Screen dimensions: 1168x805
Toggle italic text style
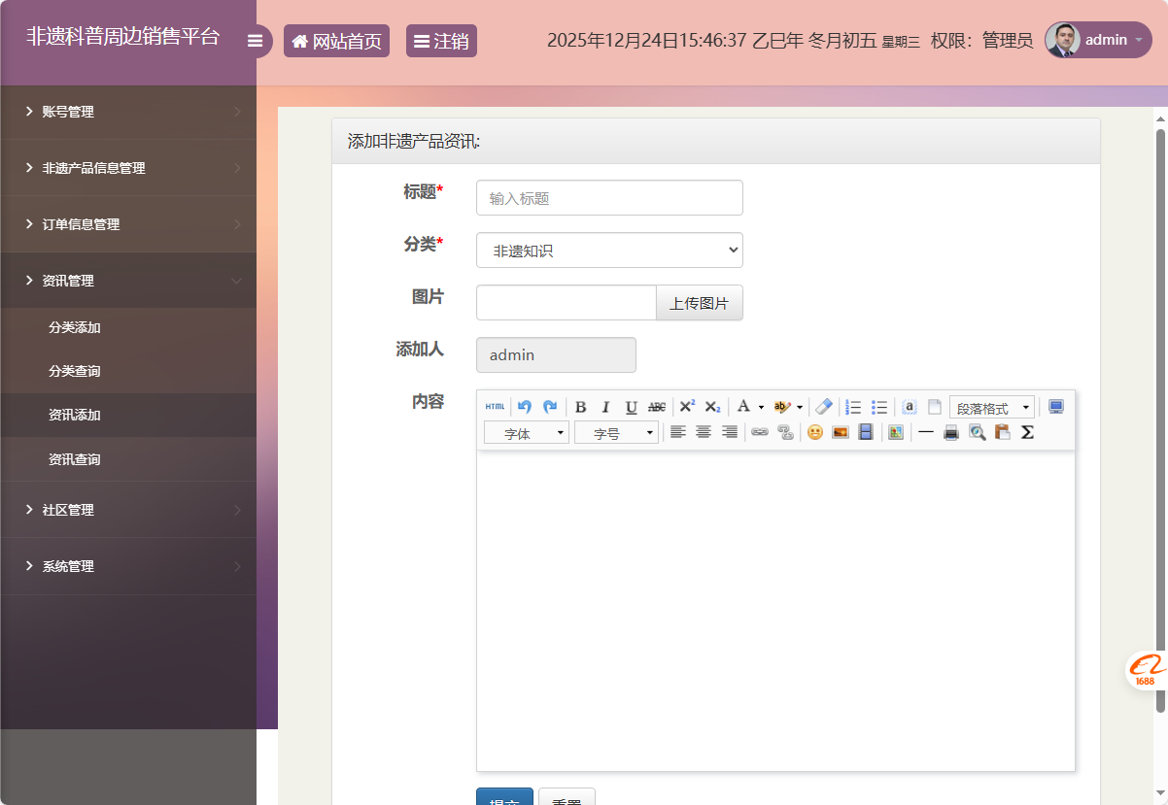click(605, 407)
